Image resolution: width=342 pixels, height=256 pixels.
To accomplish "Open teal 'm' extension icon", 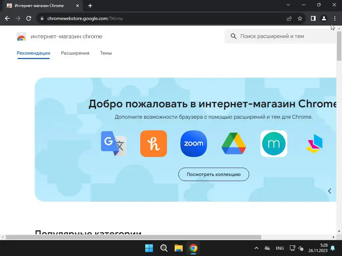I will pyautogui.click(x=274, y=144).
